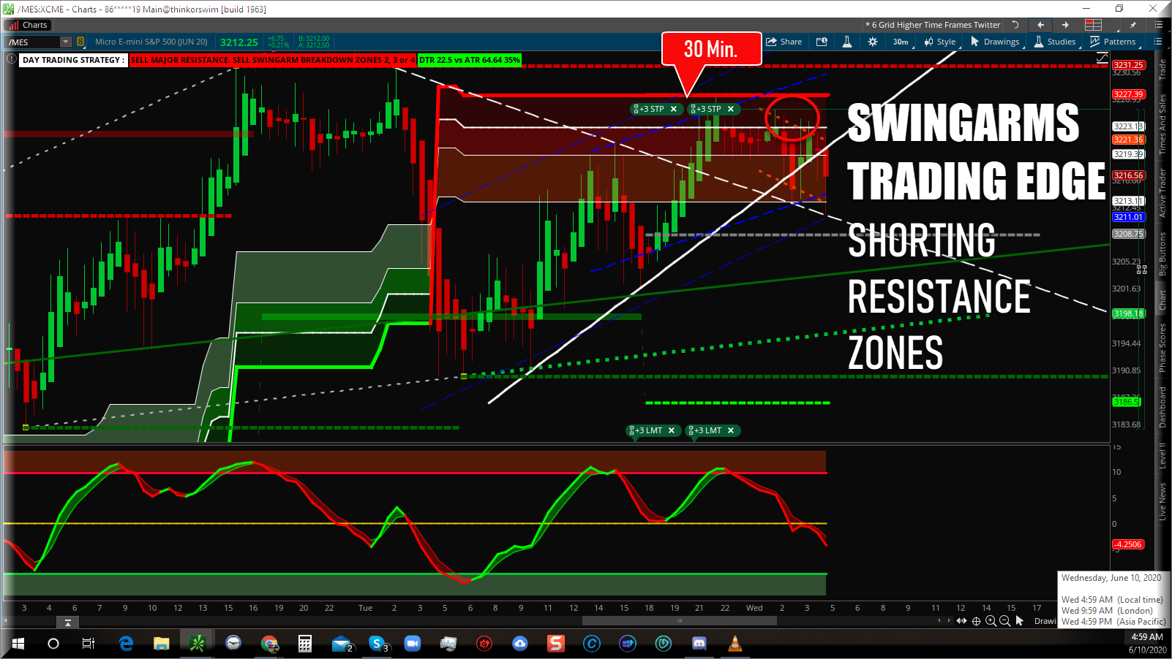Screen dimensions: 1172x659
Task: Click the zoom in magnifier icon
Action: [991, 621]
